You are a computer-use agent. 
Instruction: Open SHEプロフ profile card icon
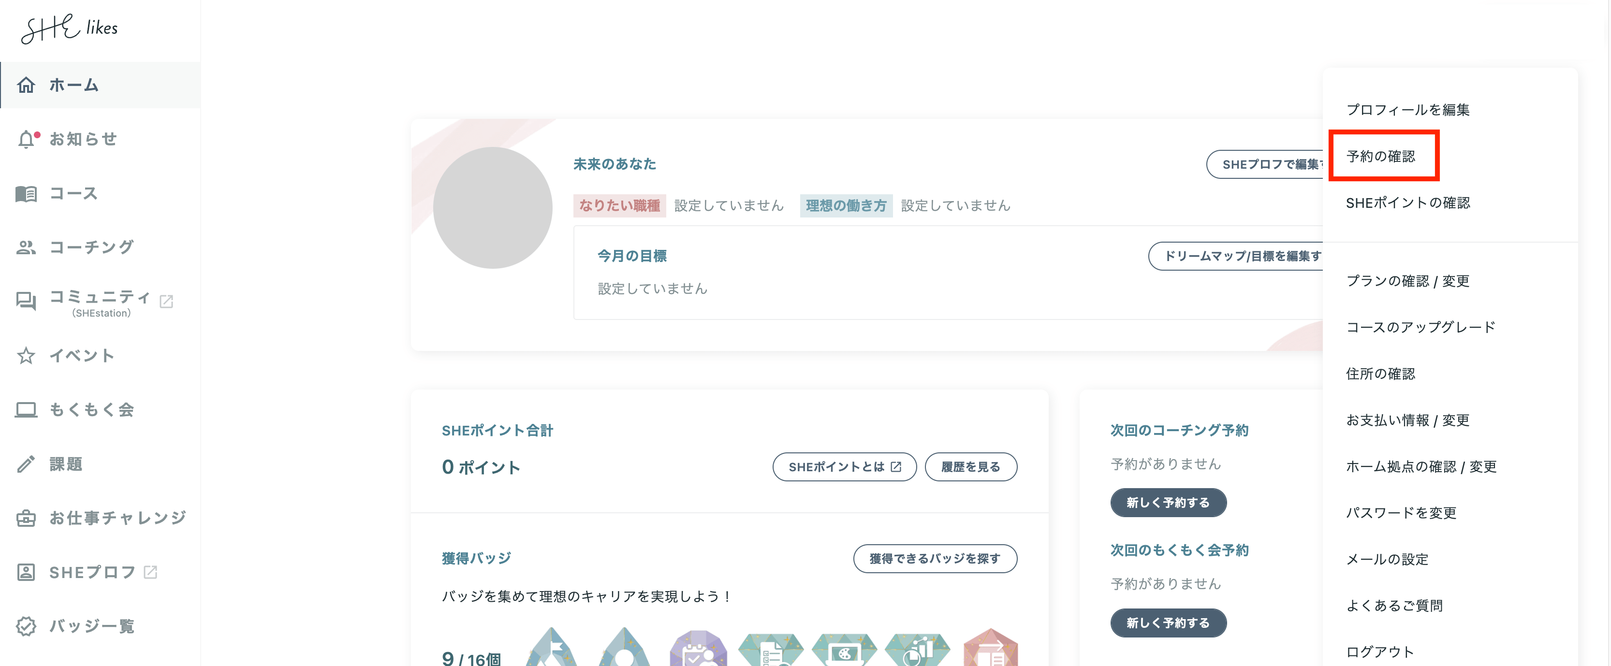click(26, 572)
